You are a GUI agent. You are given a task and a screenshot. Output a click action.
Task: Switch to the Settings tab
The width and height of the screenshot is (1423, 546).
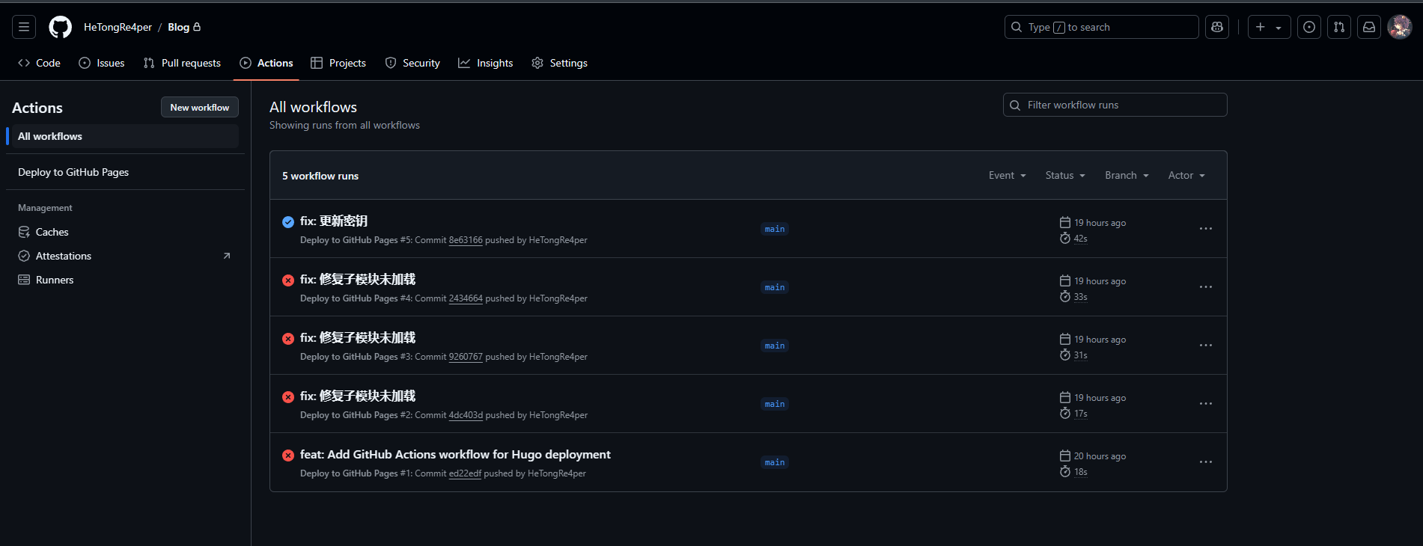pos(559,63)
